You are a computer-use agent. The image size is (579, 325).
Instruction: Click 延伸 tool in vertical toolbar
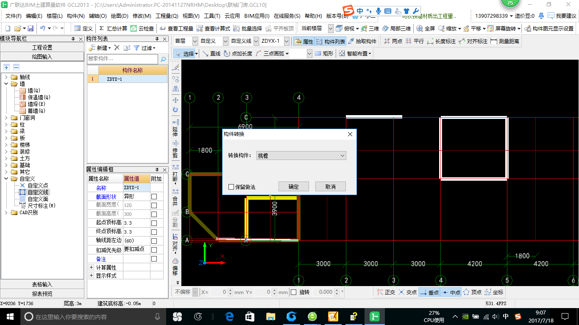[x=175, y=129]
